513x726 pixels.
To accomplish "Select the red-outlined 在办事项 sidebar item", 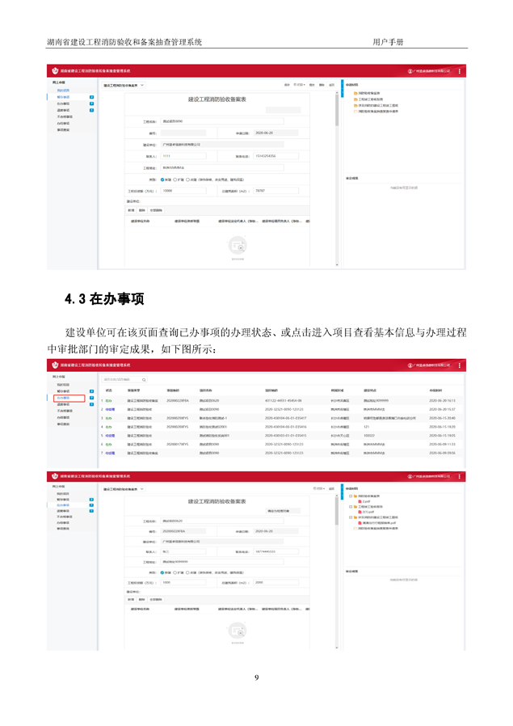I will point(69,398).
